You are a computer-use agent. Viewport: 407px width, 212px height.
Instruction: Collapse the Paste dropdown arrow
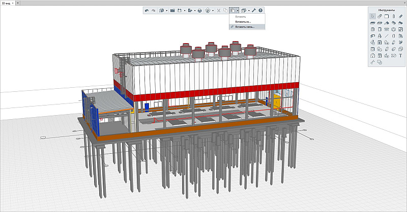coord(238,10)
